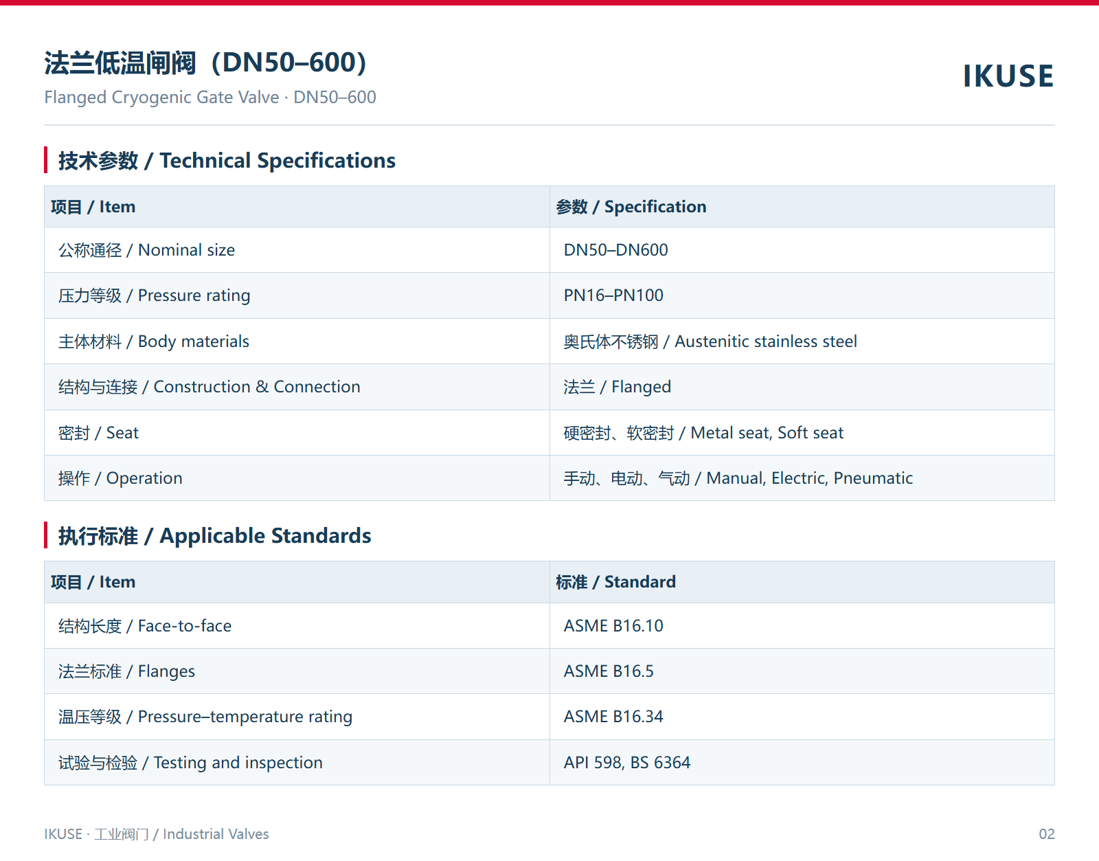Select the 'Pressure rating' row label
The width and height of the screenshot is (1099, 861).
tap(154, 295)
